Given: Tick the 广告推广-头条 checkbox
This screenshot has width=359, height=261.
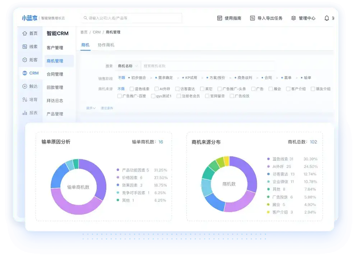Looking at the screenshot, I should (x=220, y=89).
